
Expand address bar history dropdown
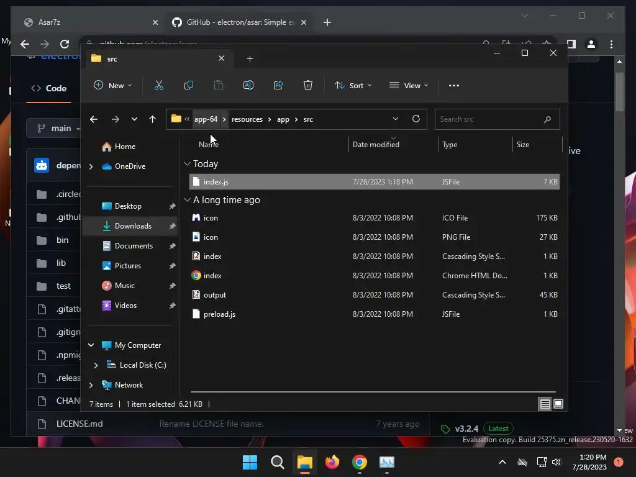click(x=396, y=119)
